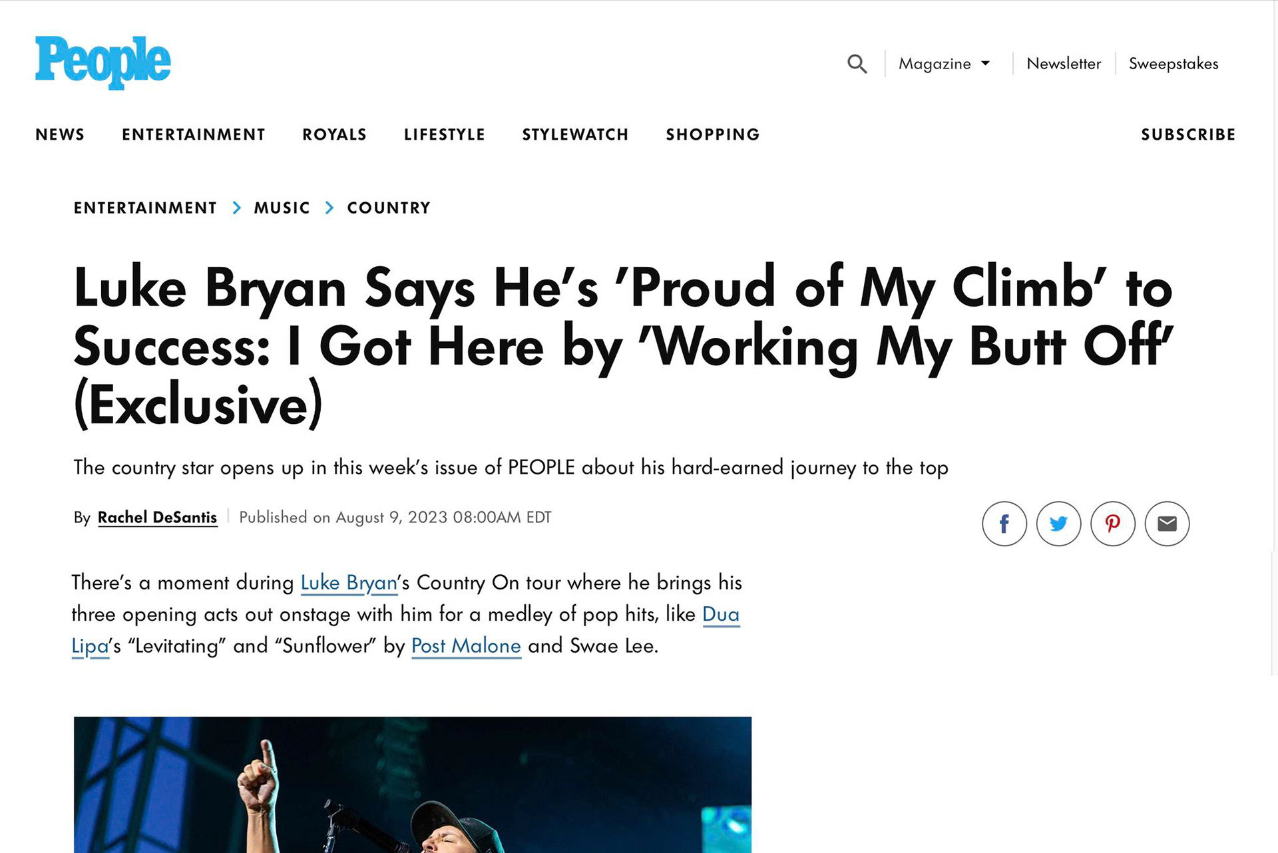Go to Music breadcrumb
This screenshot has width=1278, height=853.
[x=282, y=208]
